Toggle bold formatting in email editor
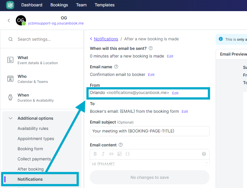 point(95,154)
